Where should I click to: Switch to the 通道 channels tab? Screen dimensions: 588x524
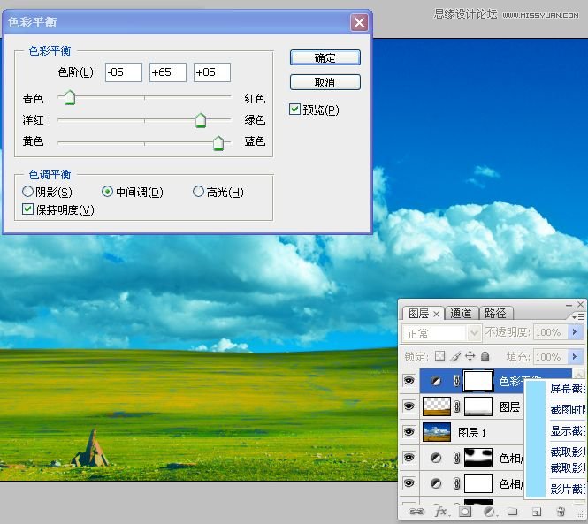[461, 314]
